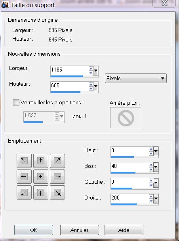Open the Largeur value dropdown arrow

(x=96, y=71)
